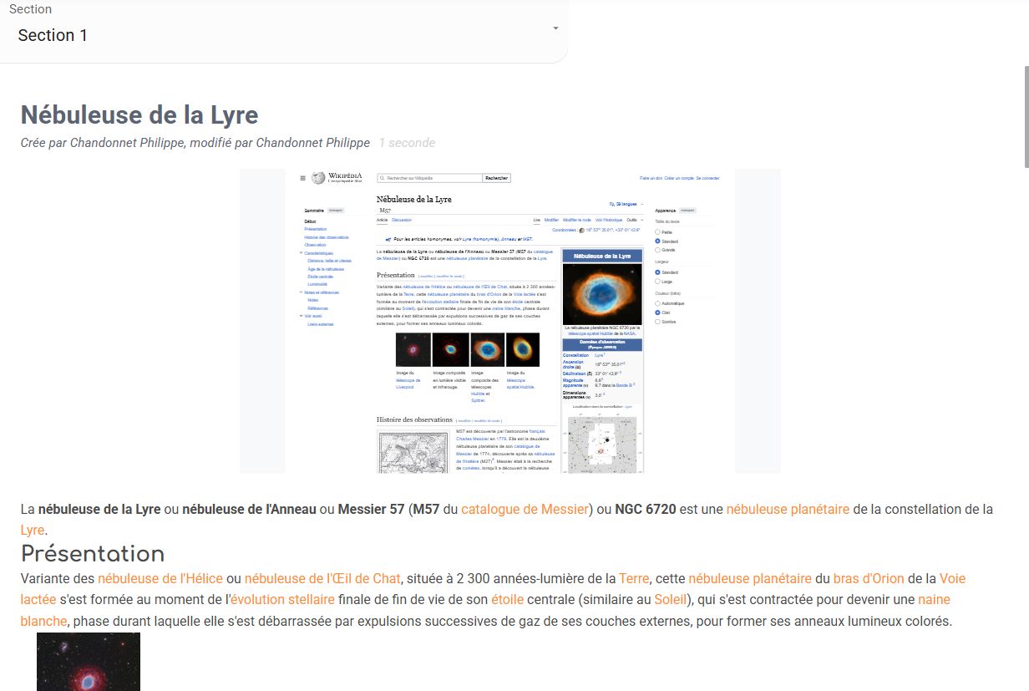1029x691 pixels.
Task: Follow the orange Lyre constellation link
Action: coord(32,530)
